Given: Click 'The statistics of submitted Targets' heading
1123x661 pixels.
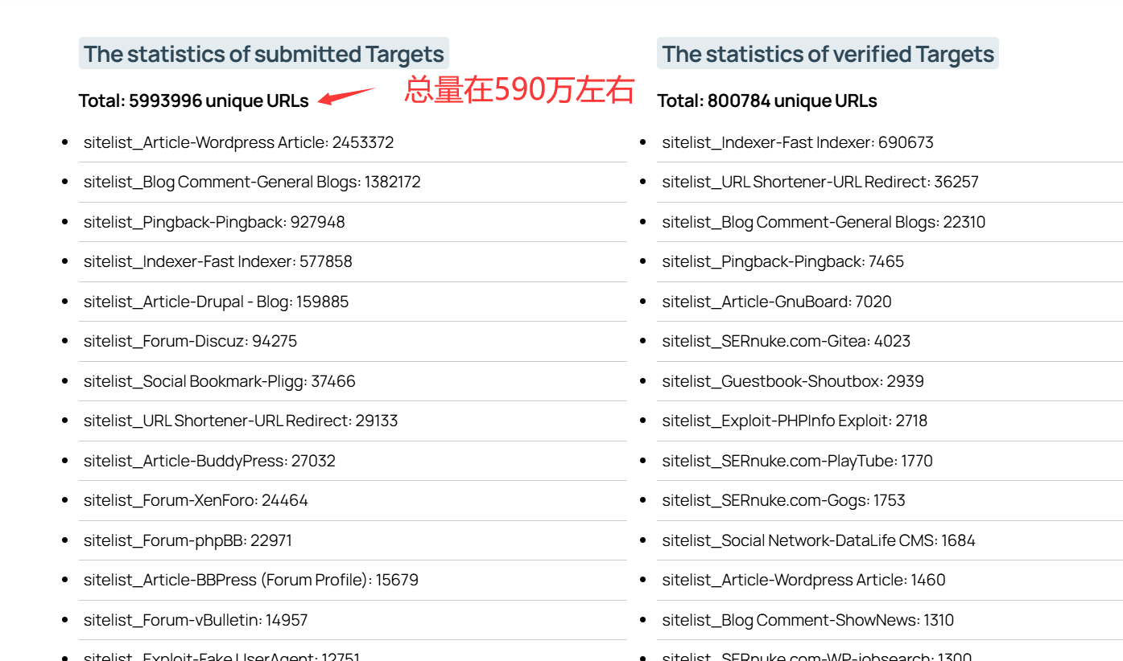Looking at the screenshot, I should 264,54.
